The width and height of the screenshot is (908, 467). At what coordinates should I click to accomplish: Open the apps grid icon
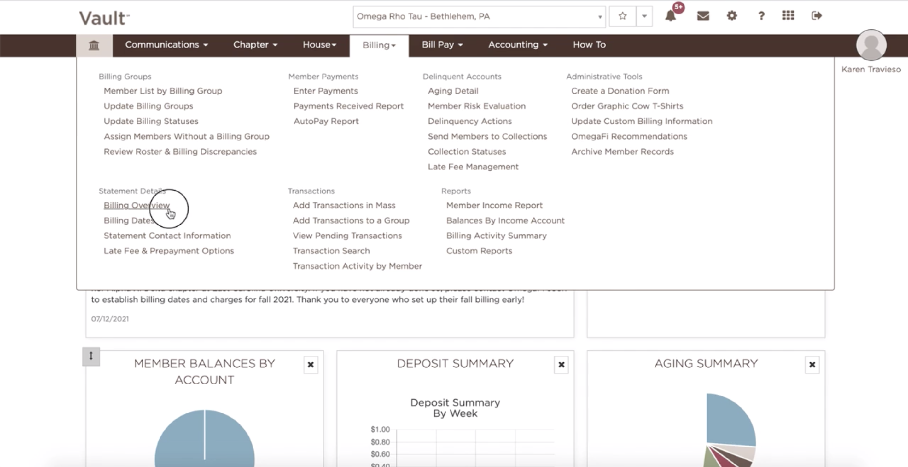pos(788,16)
